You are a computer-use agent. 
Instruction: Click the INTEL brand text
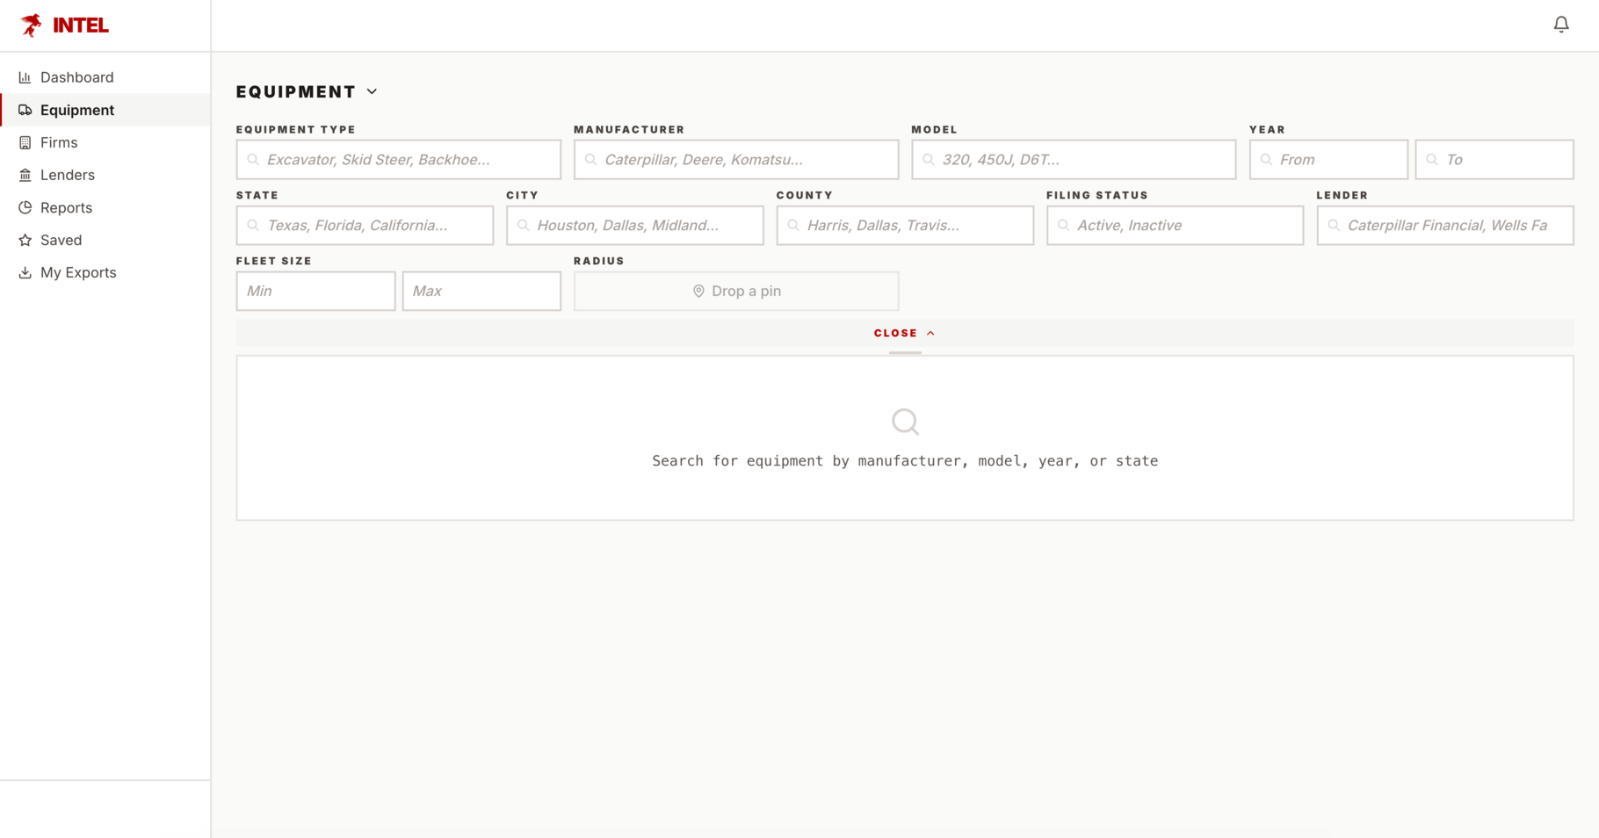pos(81,25)
